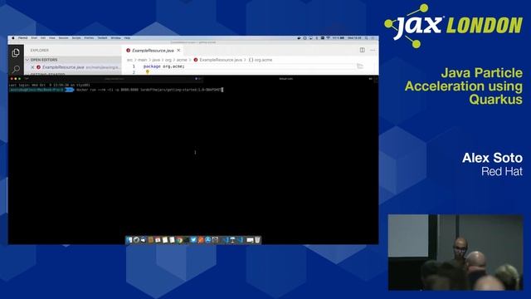Image resolution: width=531 pixels, height=299 pixels.
Task: Open Twitter from the dock
Action: click(193, 240)
